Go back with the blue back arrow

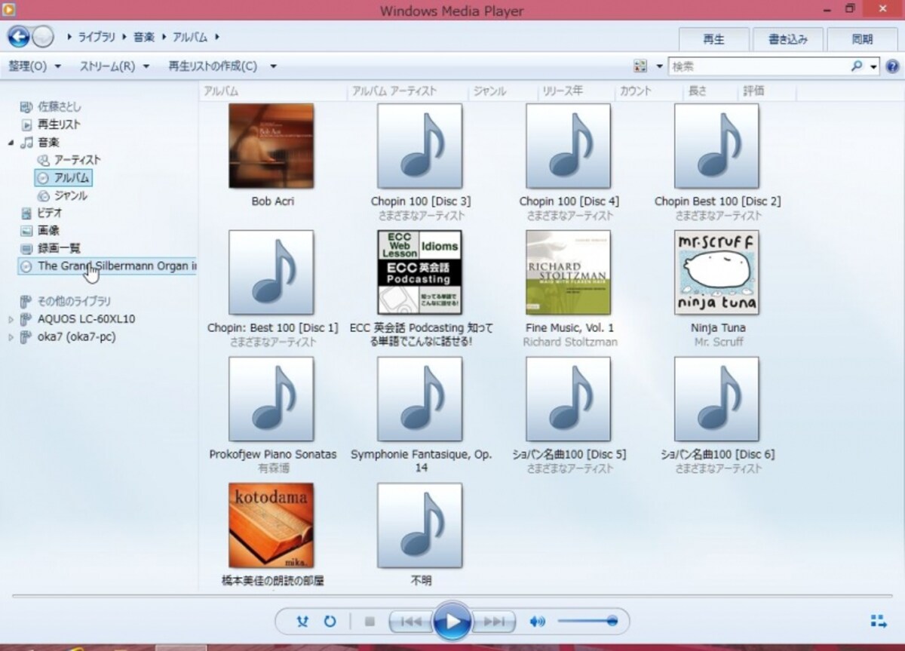[x=19, y=36]
